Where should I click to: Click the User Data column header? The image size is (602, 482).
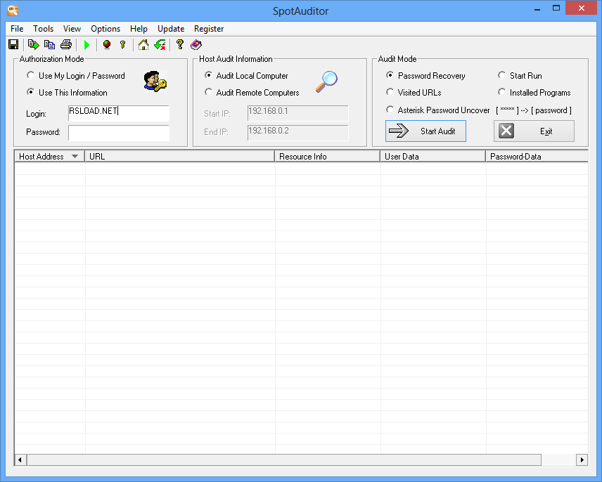click(433, 157)
